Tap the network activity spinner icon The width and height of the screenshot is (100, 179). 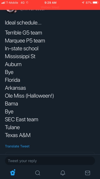(x=27, y=3)
